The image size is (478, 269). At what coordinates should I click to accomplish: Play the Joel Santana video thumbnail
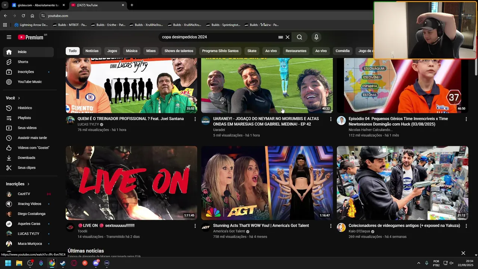[131, 85]
